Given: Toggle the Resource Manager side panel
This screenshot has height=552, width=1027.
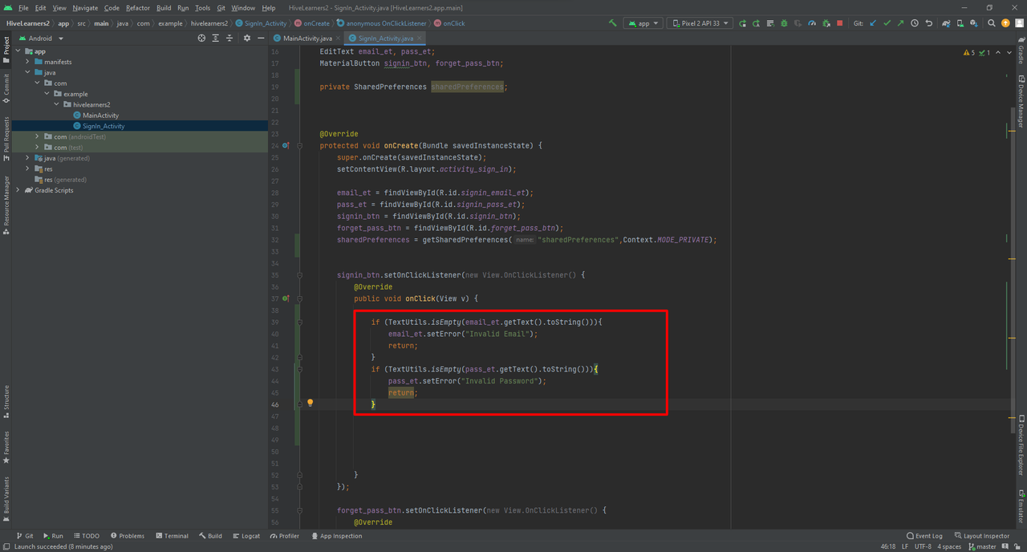Looking at the screenshot, I should [6, 205].
